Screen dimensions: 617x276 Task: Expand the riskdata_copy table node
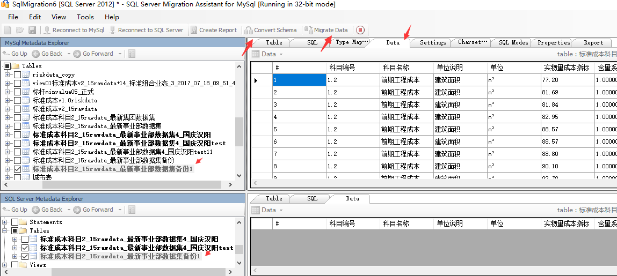[7, 74]
